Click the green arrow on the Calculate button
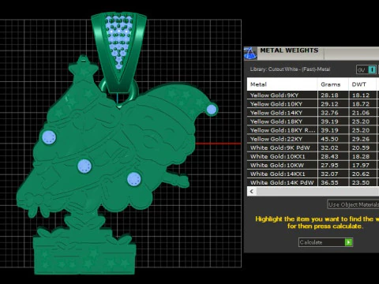The height and width of the screenshot is (284, 379). 349,242
